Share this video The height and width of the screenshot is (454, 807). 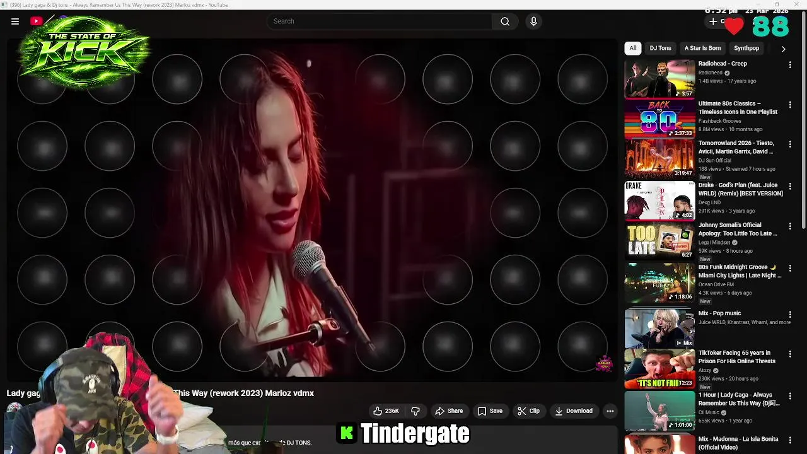tap(449, 411)
